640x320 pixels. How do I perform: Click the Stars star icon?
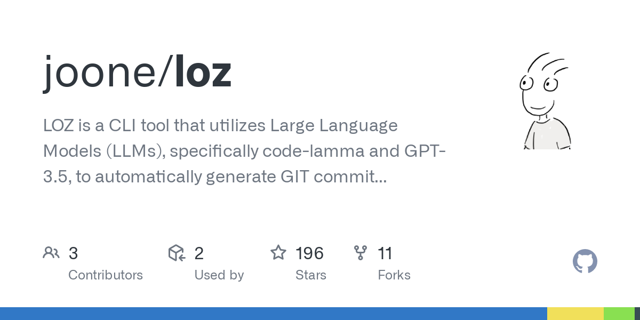(278, 252)
